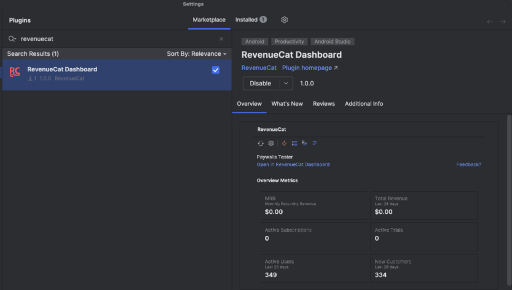The height and width of the screenshot is (290, 512).
Task: Expand the arrow next to Disable button
Action: coord(285,84)
